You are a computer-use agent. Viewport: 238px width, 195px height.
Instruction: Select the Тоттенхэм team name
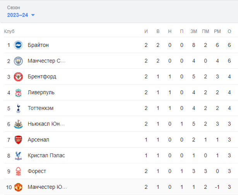pos(41,108)
